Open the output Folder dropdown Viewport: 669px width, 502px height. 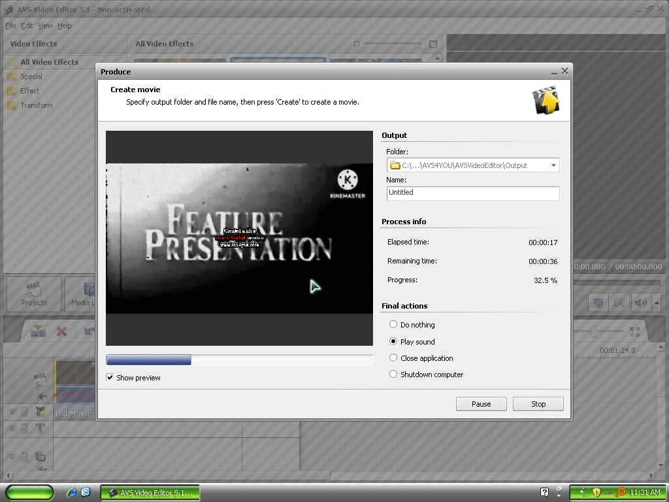click(553, 165)
